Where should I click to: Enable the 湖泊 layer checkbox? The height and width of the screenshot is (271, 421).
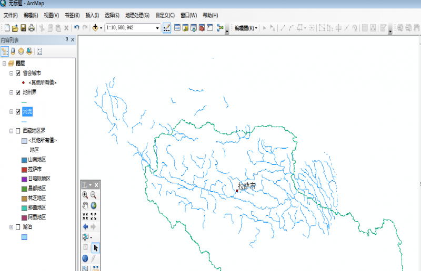[x=18, y=227]
